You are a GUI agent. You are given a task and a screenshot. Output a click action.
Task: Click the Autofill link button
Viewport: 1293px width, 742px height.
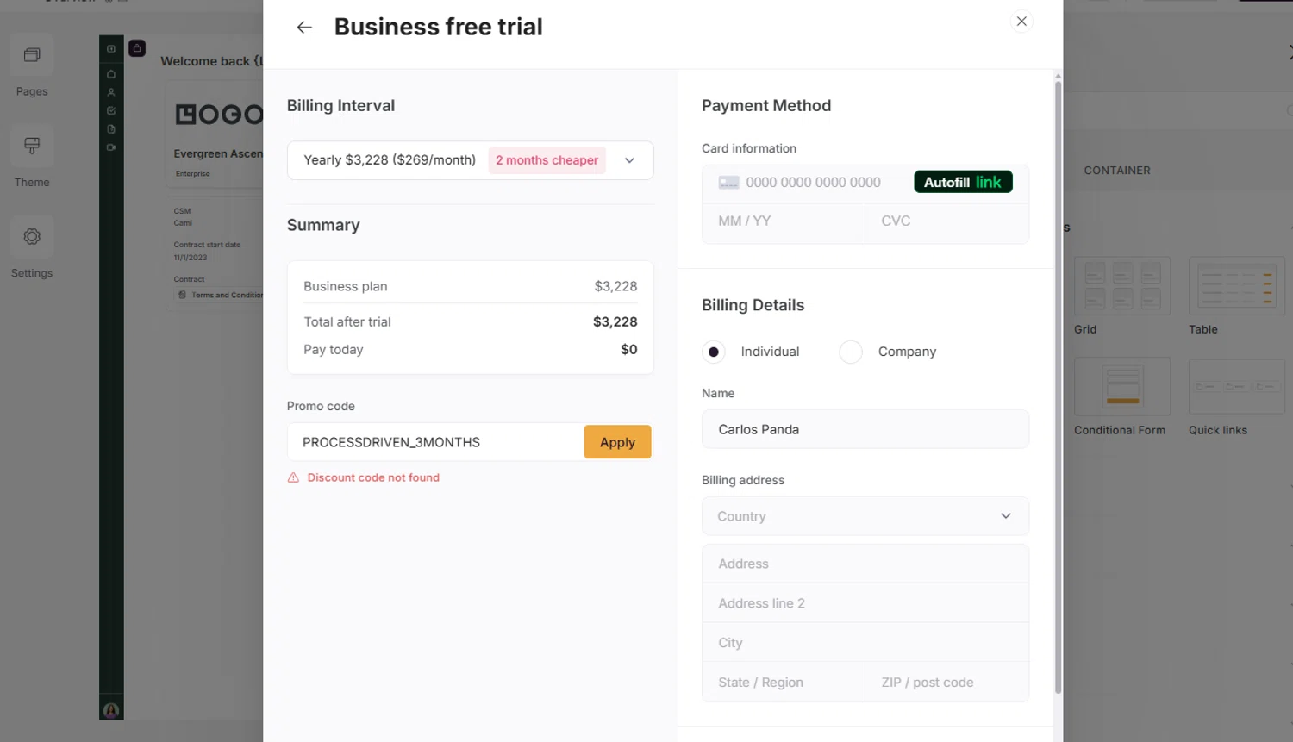point(963,182)
